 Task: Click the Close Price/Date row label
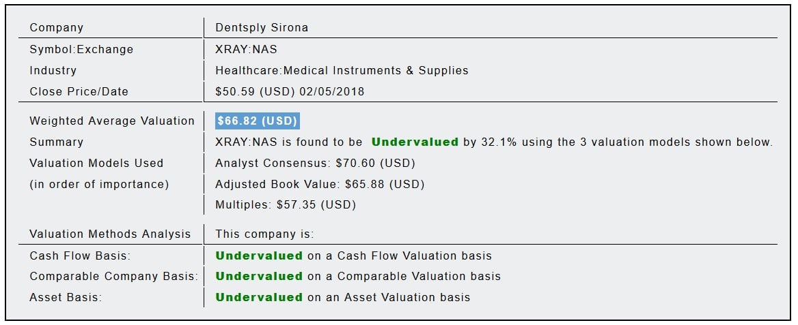click(x=79, y=91)
